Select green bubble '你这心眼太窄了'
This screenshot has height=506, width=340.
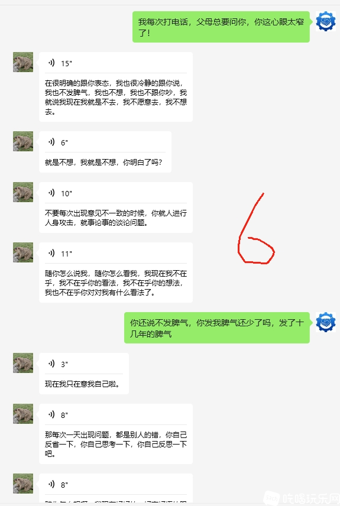[221, 27]
